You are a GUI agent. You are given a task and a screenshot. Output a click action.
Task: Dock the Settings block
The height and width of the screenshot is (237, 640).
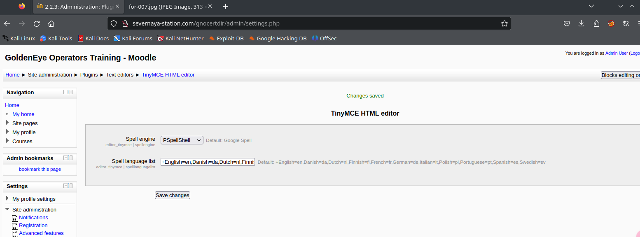(70, 186)
